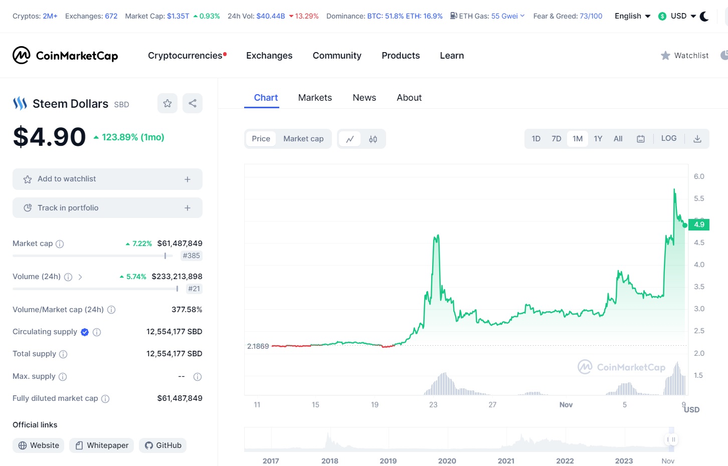Screen dimensions: 728x466
Task: Select the Market cap chart mode
Action: click(x=303, y=139)
